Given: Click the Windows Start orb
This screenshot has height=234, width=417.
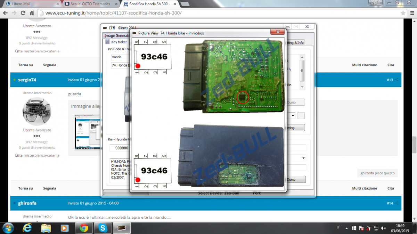Looking at the screenshot, I should coord(8,228).
